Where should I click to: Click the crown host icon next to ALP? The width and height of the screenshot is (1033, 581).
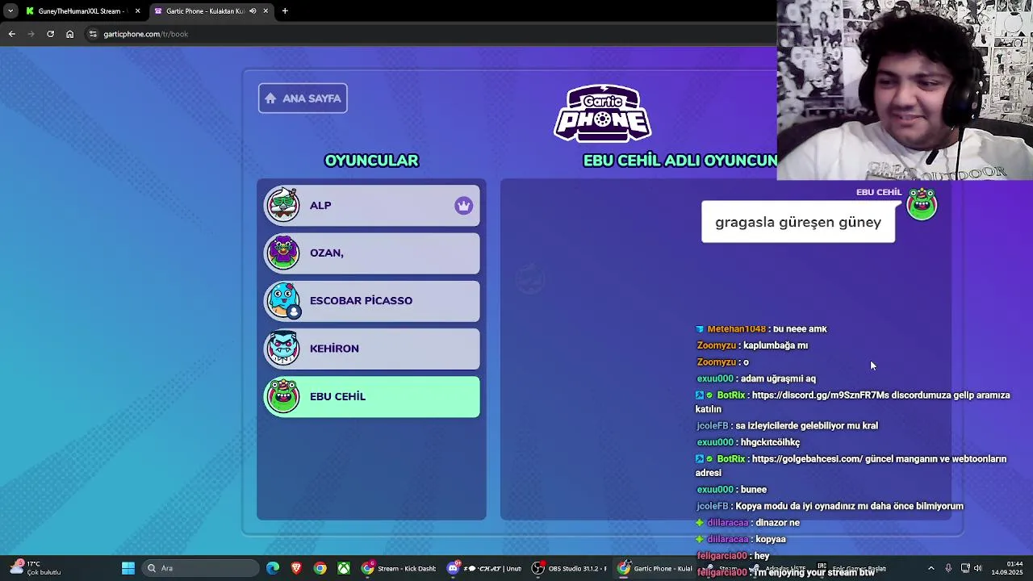point(463,206)
